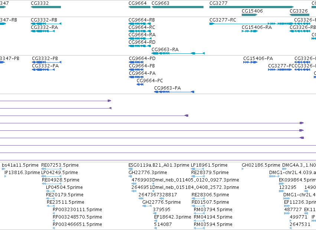Select protein CG9664-PC
316x230 pixels.
[140, 84]
